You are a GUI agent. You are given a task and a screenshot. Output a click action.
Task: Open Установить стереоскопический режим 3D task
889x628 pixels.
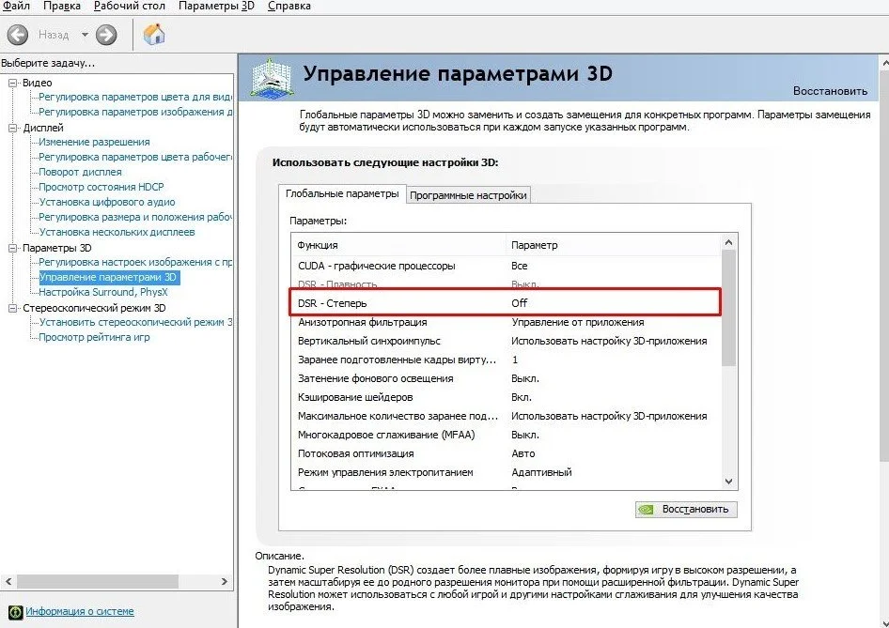[135, 322]
